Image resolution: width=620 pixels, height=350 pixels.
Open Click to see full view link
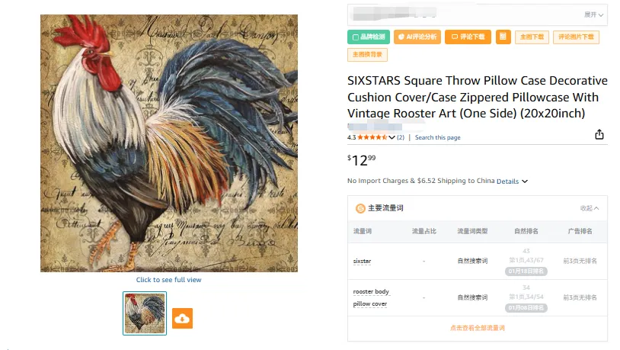click(x=169, y=280)
